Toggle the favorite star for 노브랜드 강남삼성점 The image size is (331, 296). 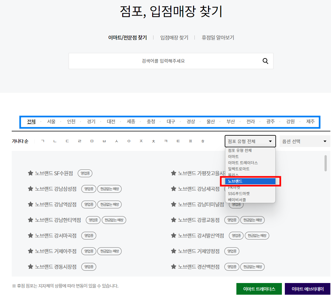(x=30, y=189)
